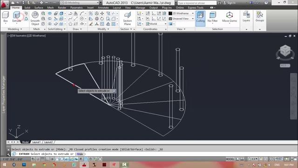
Task: Open the 2D Wireframe visual style dropdown
Action: [181, 14]
